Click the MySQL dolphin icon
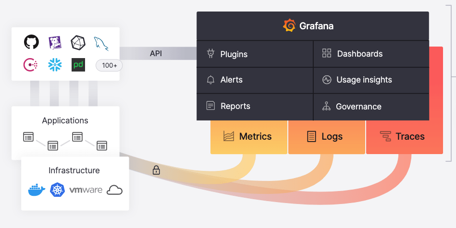 pos(101,43)
